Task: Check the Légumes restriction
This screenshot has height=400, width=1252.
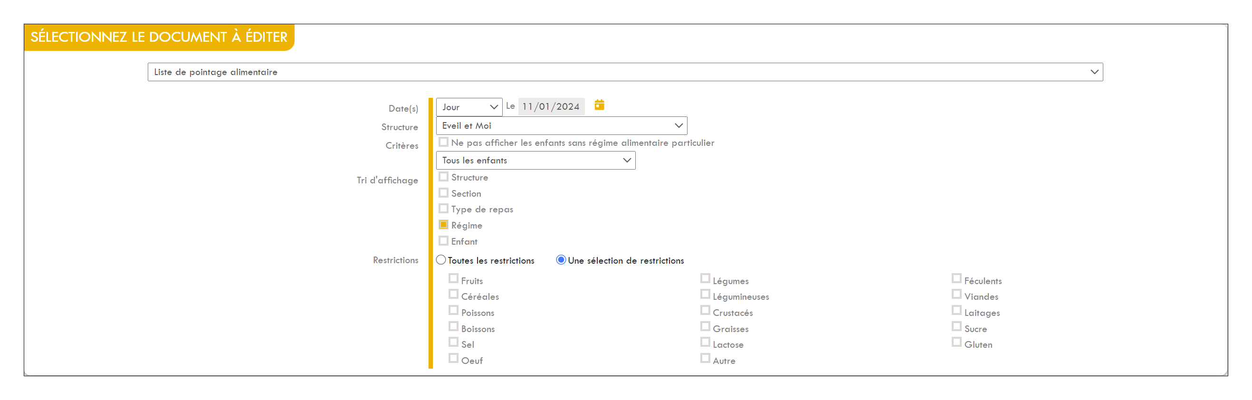Action: [705, 278]
